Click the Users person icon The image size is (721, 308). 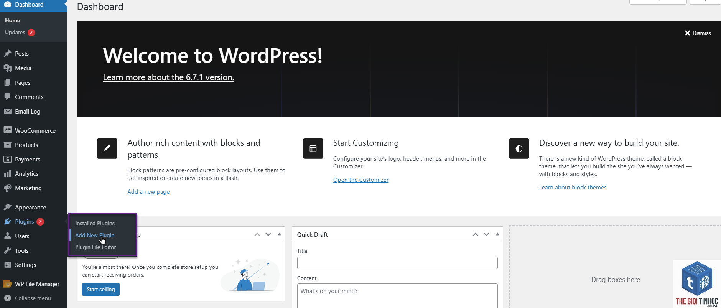tap(8, 236)
